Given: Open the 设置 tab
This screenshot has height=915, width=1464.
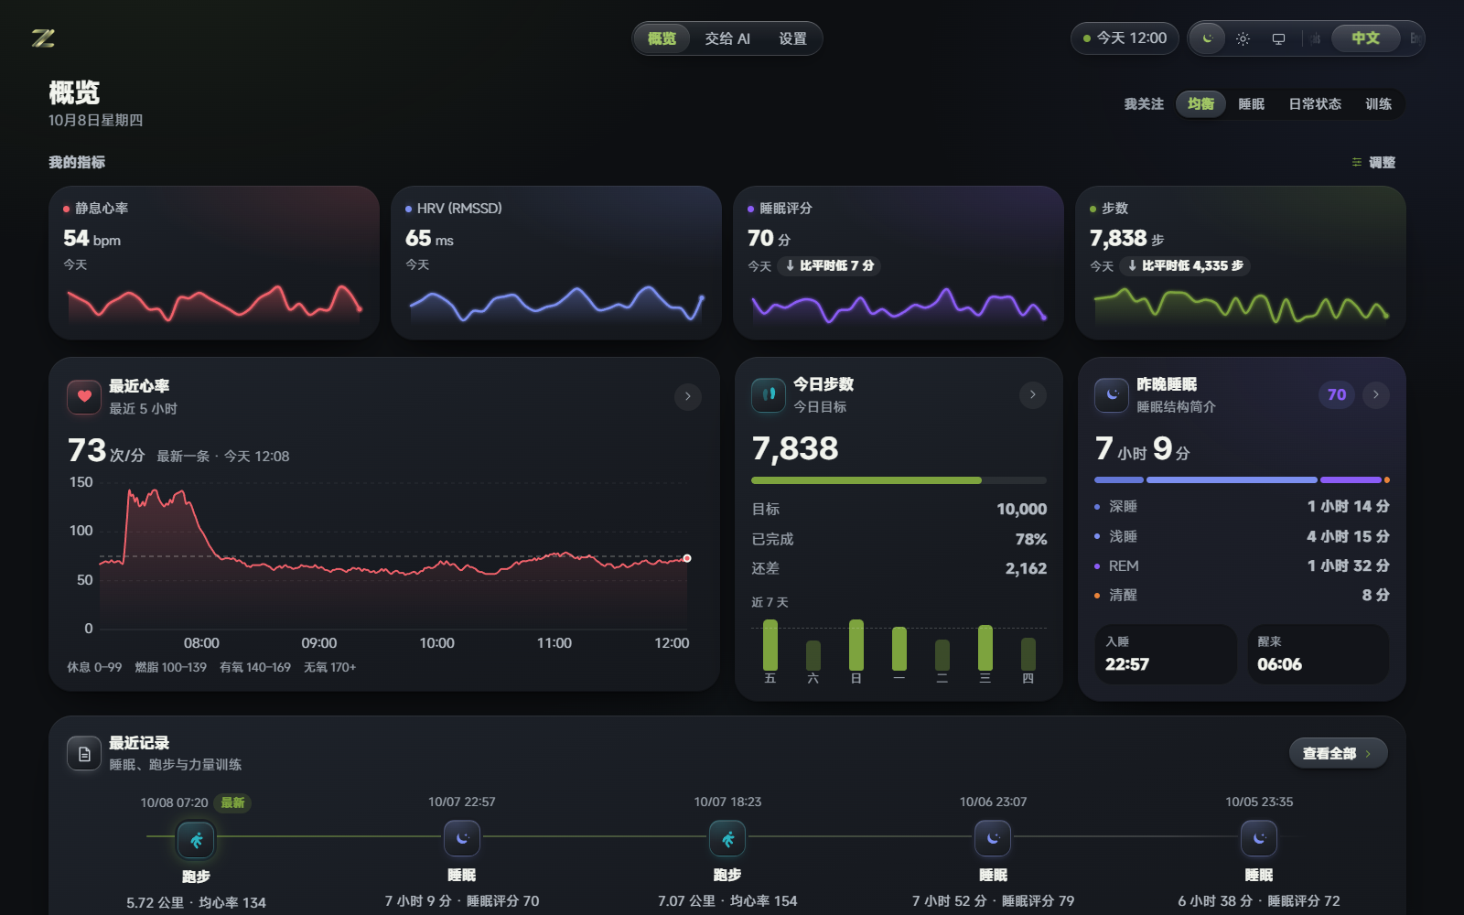Looking at the screenshot, I should (x=792, y=38).
